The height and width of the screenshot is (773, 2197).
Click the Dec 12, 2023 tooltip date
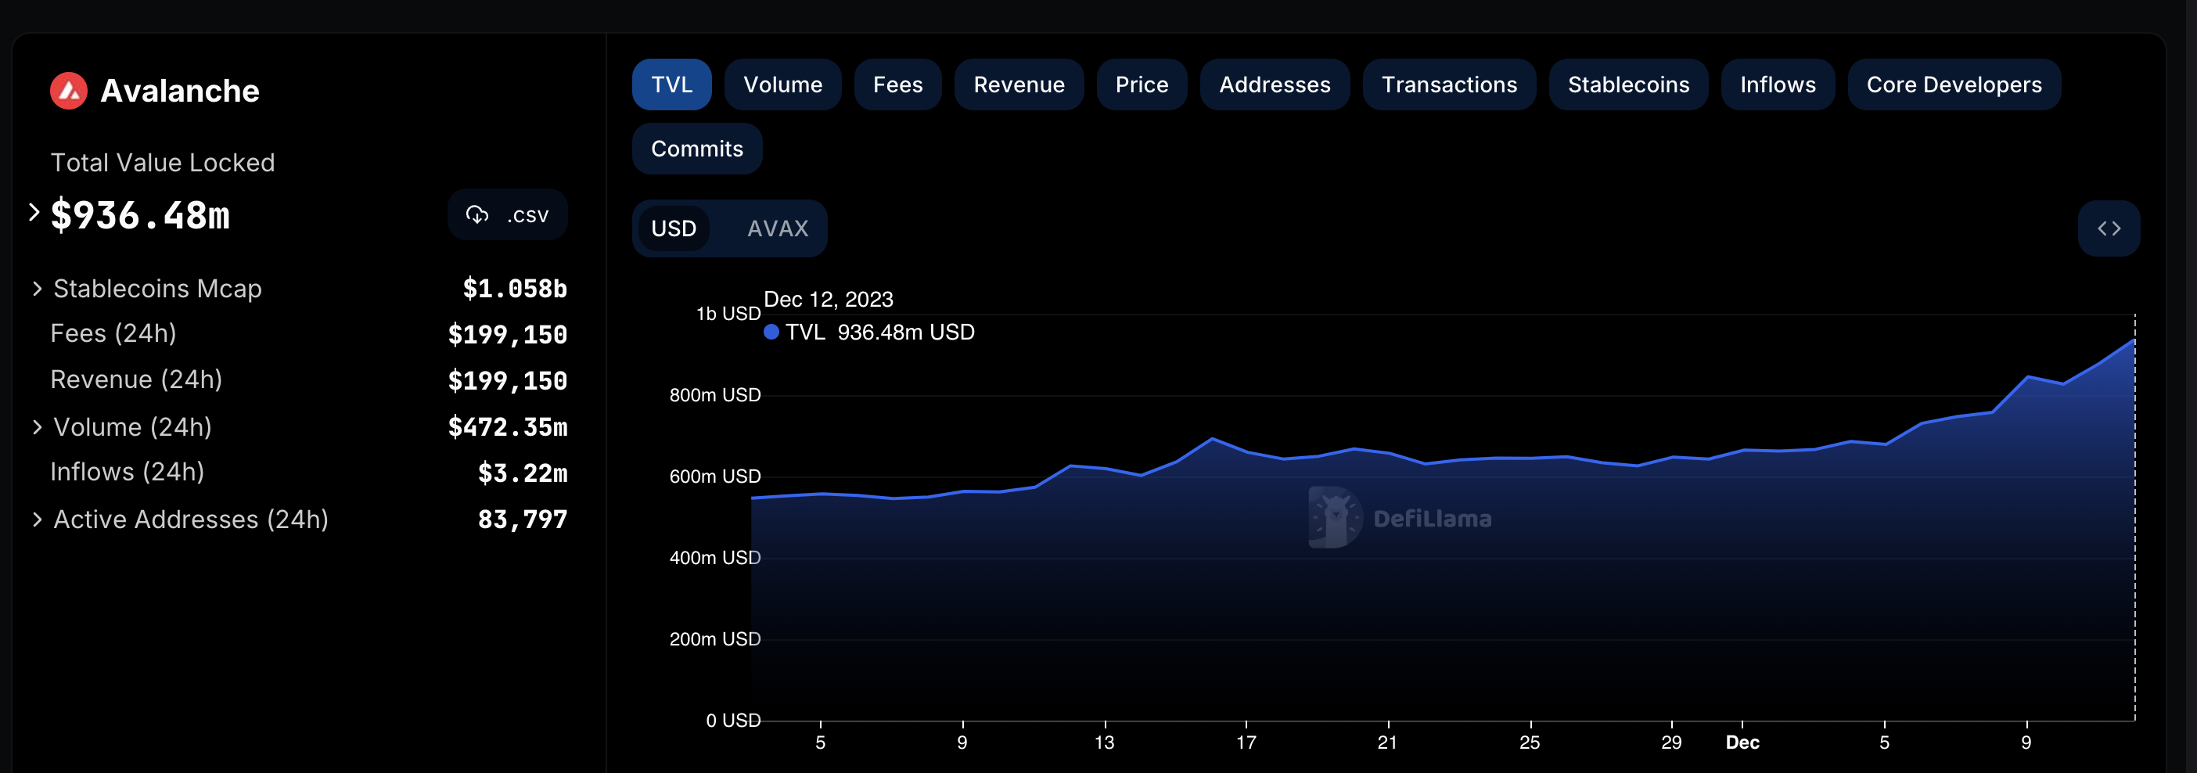click(x=828, y=300)
